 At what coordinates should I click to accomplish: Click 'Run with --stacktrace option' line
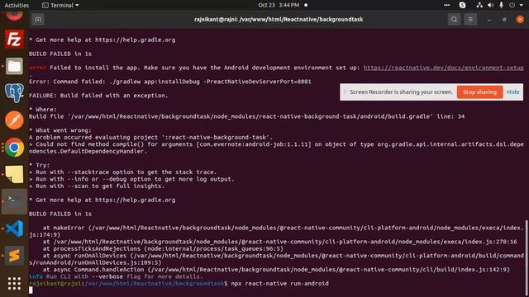pos(123,172)
